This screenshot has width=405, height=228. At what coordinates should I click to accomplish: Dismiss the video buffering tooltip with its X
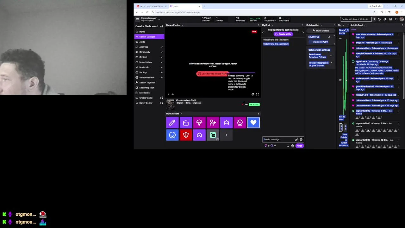pyautogui.click(x=252, y=76)
